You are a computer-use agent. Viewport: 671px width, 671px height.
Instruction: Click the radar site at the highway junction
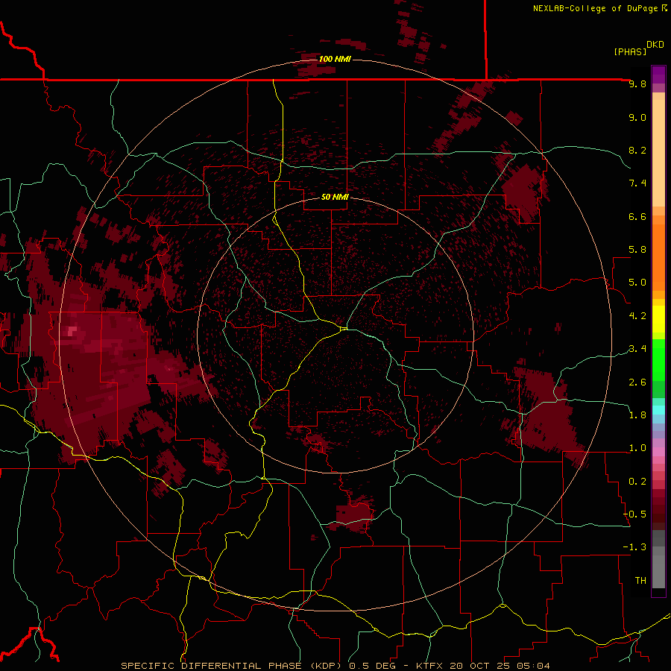click(x=344, y=329)
